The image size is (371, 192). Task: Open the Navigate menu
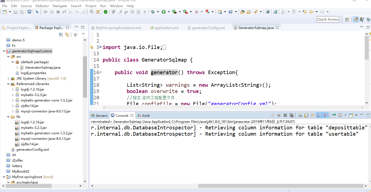point(60,6)
